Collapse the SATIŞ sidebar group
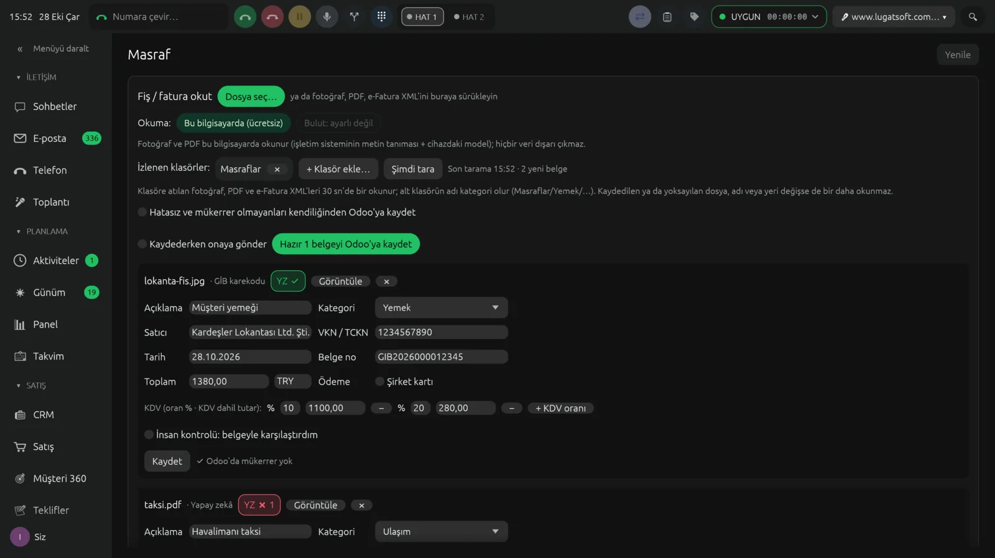The image size is (995, 558). tap(31, 385)
